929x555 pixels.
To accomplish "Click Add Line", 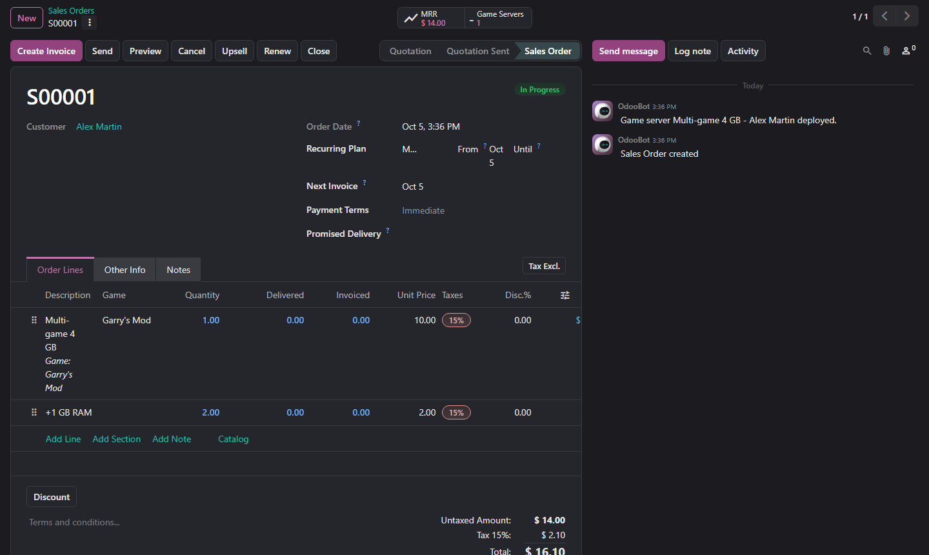I will (x=63, y=439).
